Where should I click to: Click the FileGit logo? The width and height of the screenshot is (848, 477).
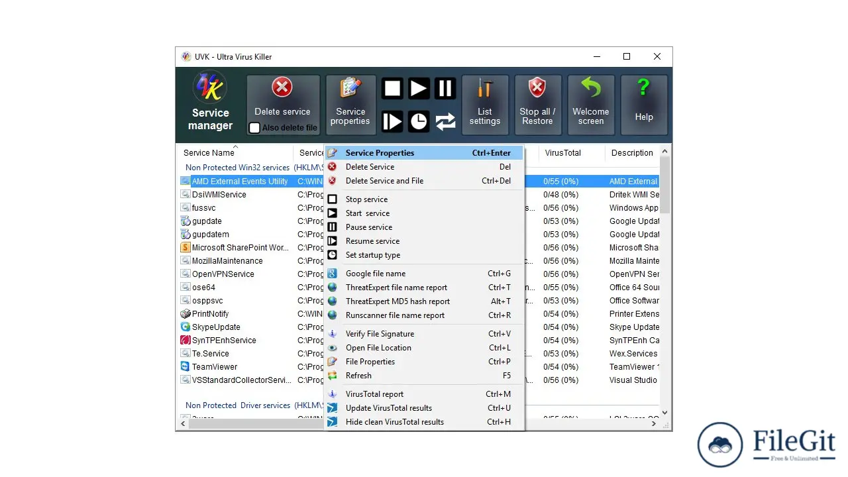click(x=767, y=445)
